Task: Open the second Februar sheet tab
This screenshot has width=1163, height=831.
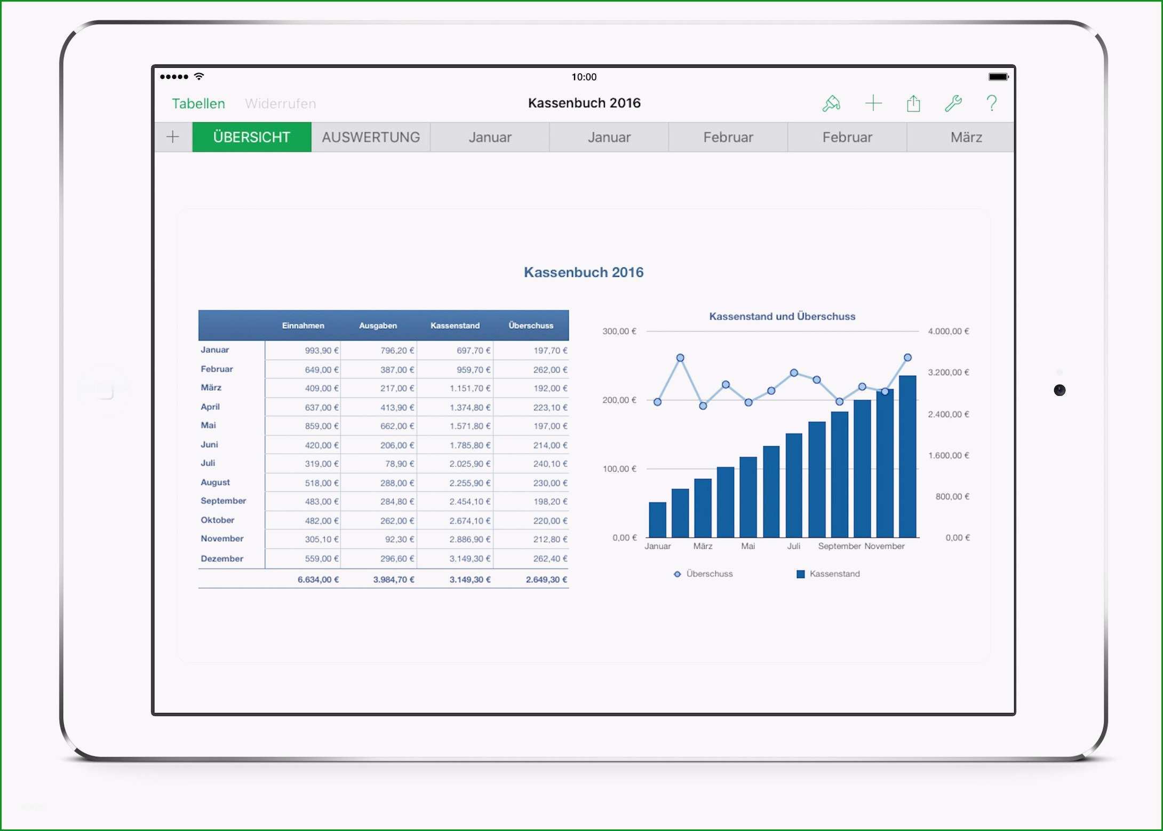Action: pos(847,137)
